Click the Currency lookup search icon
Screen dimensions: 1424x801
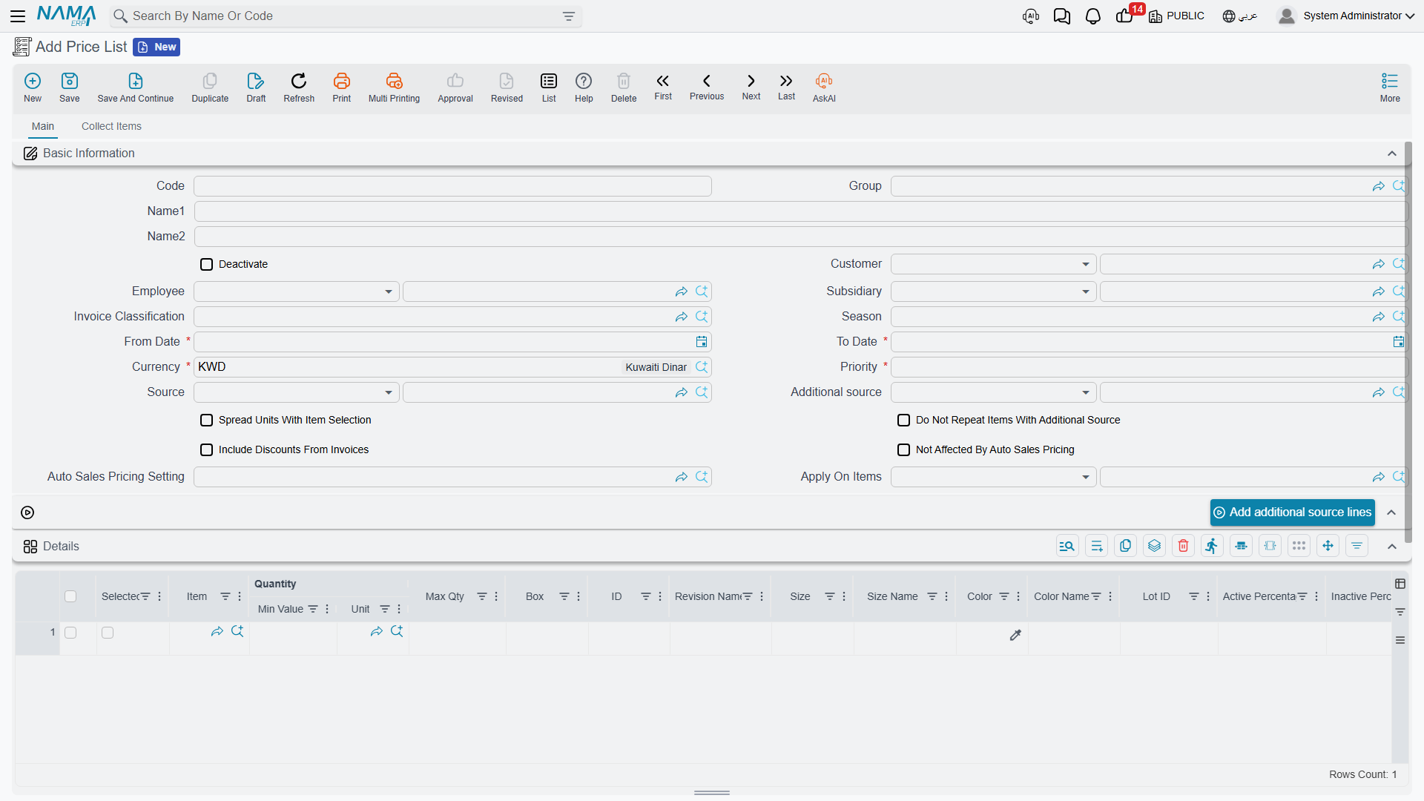click(x=702, y=367)
